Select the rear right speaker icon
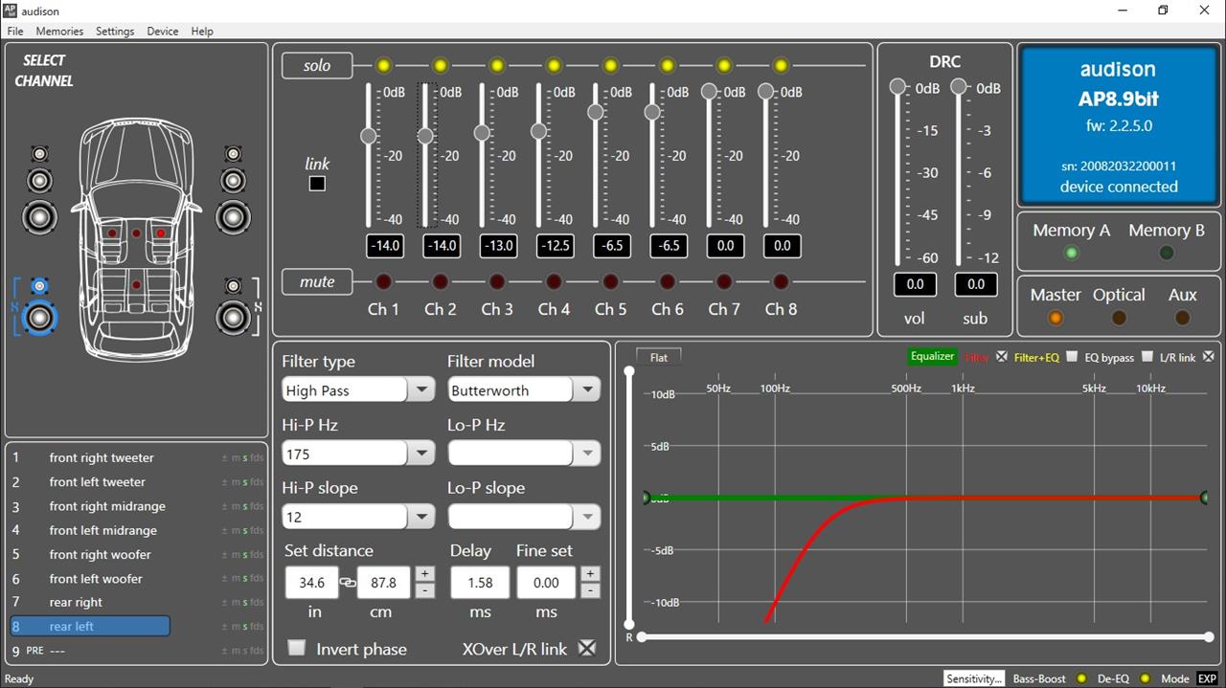This screenshot has width=1226, height=688. (x=233, y=318)
